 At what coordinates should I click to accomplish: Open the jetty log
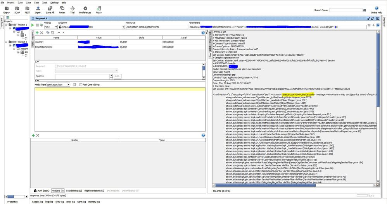pyautogui.click(x=59, y=202)
